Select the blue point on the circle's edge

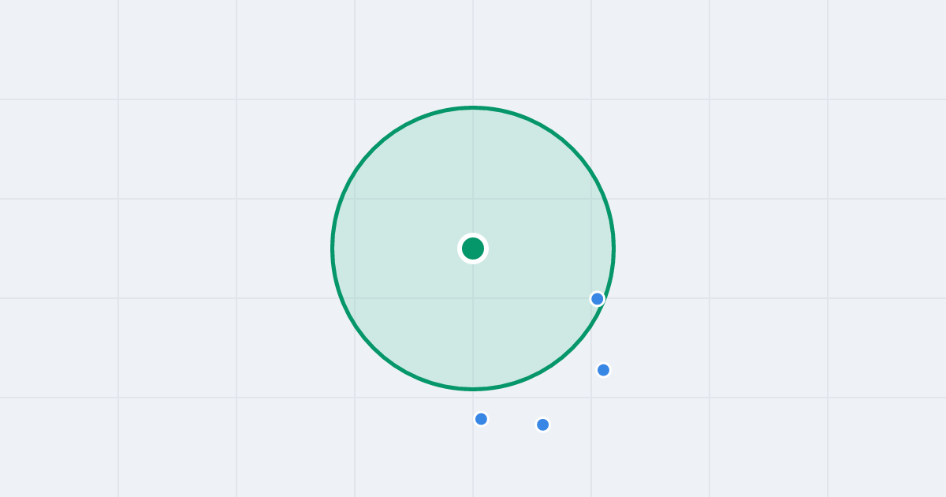pyautogui.click(x=598, y=299)
